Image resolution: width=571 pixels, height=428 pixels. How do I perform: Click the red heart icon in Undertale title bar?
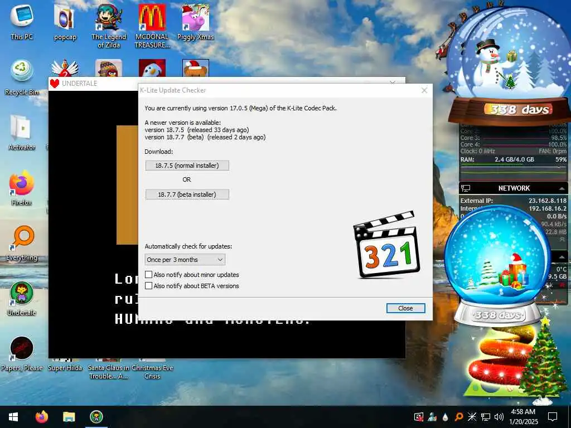point(55,84)
